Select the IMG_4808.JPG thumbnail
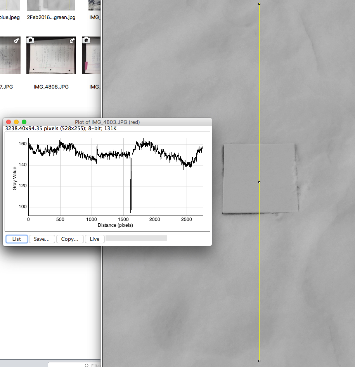This screenshot has width=355, height=367. [x=51, y=56]
